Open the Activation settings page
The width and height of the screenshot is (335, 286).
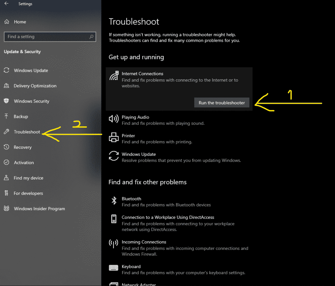[x=24, y=162]
